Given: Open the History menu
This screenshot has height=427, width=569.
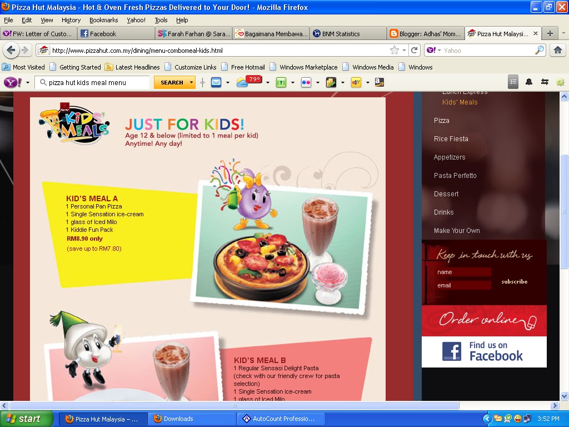Looking at the screenshot, I should (71, 20).
